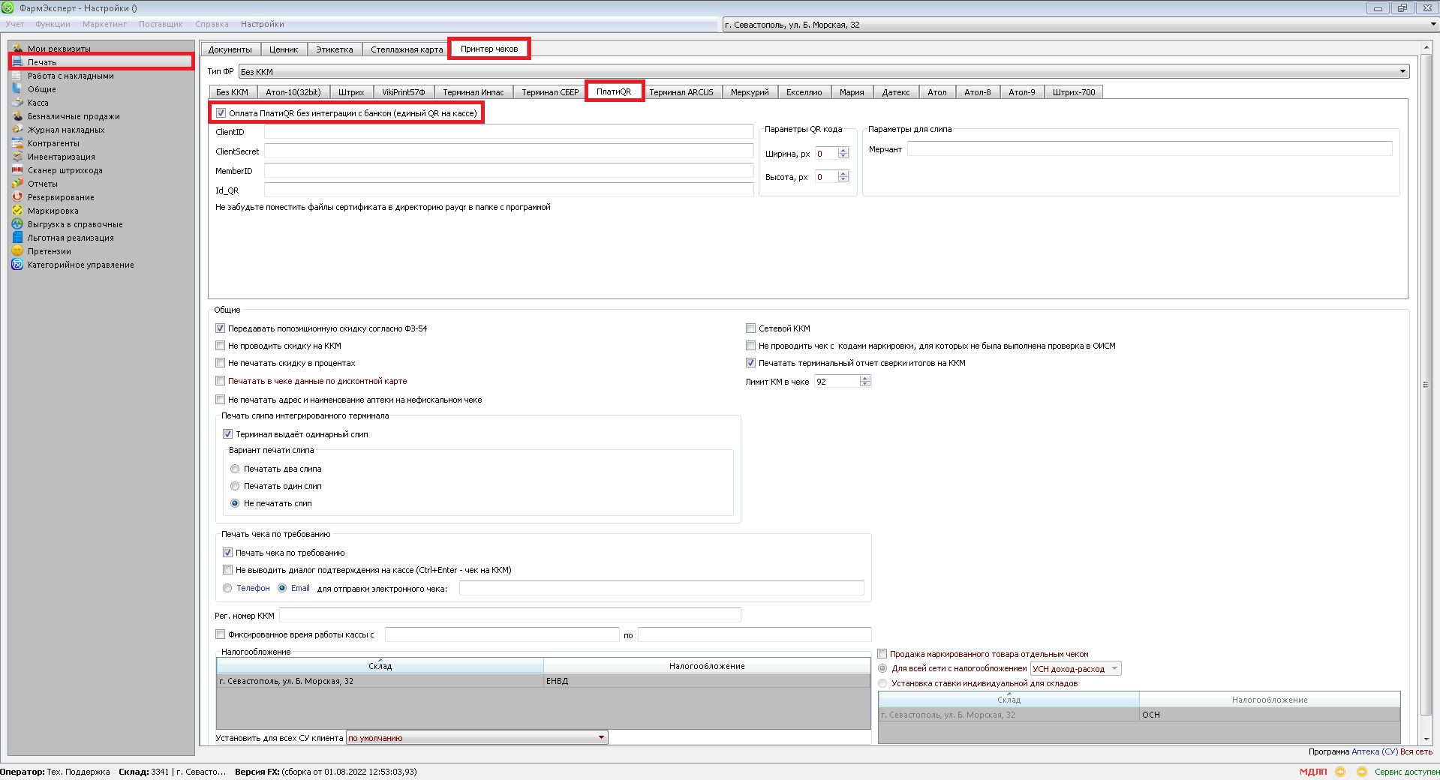This screenshot has width=1440, height=780.
Task: Open Отчеты via its sidebar icon
Action: [17, 184]
